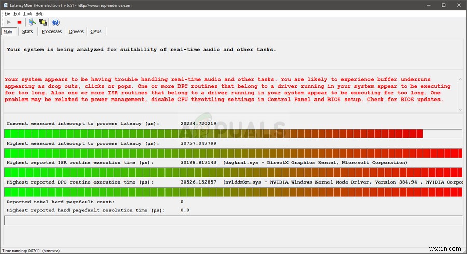The width and height of the screenshot is (467, 254).
Task: Open the File menu
Action: (x=7, y=13)
